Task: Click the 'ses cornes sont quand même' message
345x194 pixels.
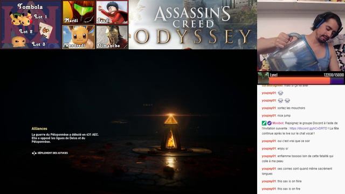Action: [x=297, y=171]
